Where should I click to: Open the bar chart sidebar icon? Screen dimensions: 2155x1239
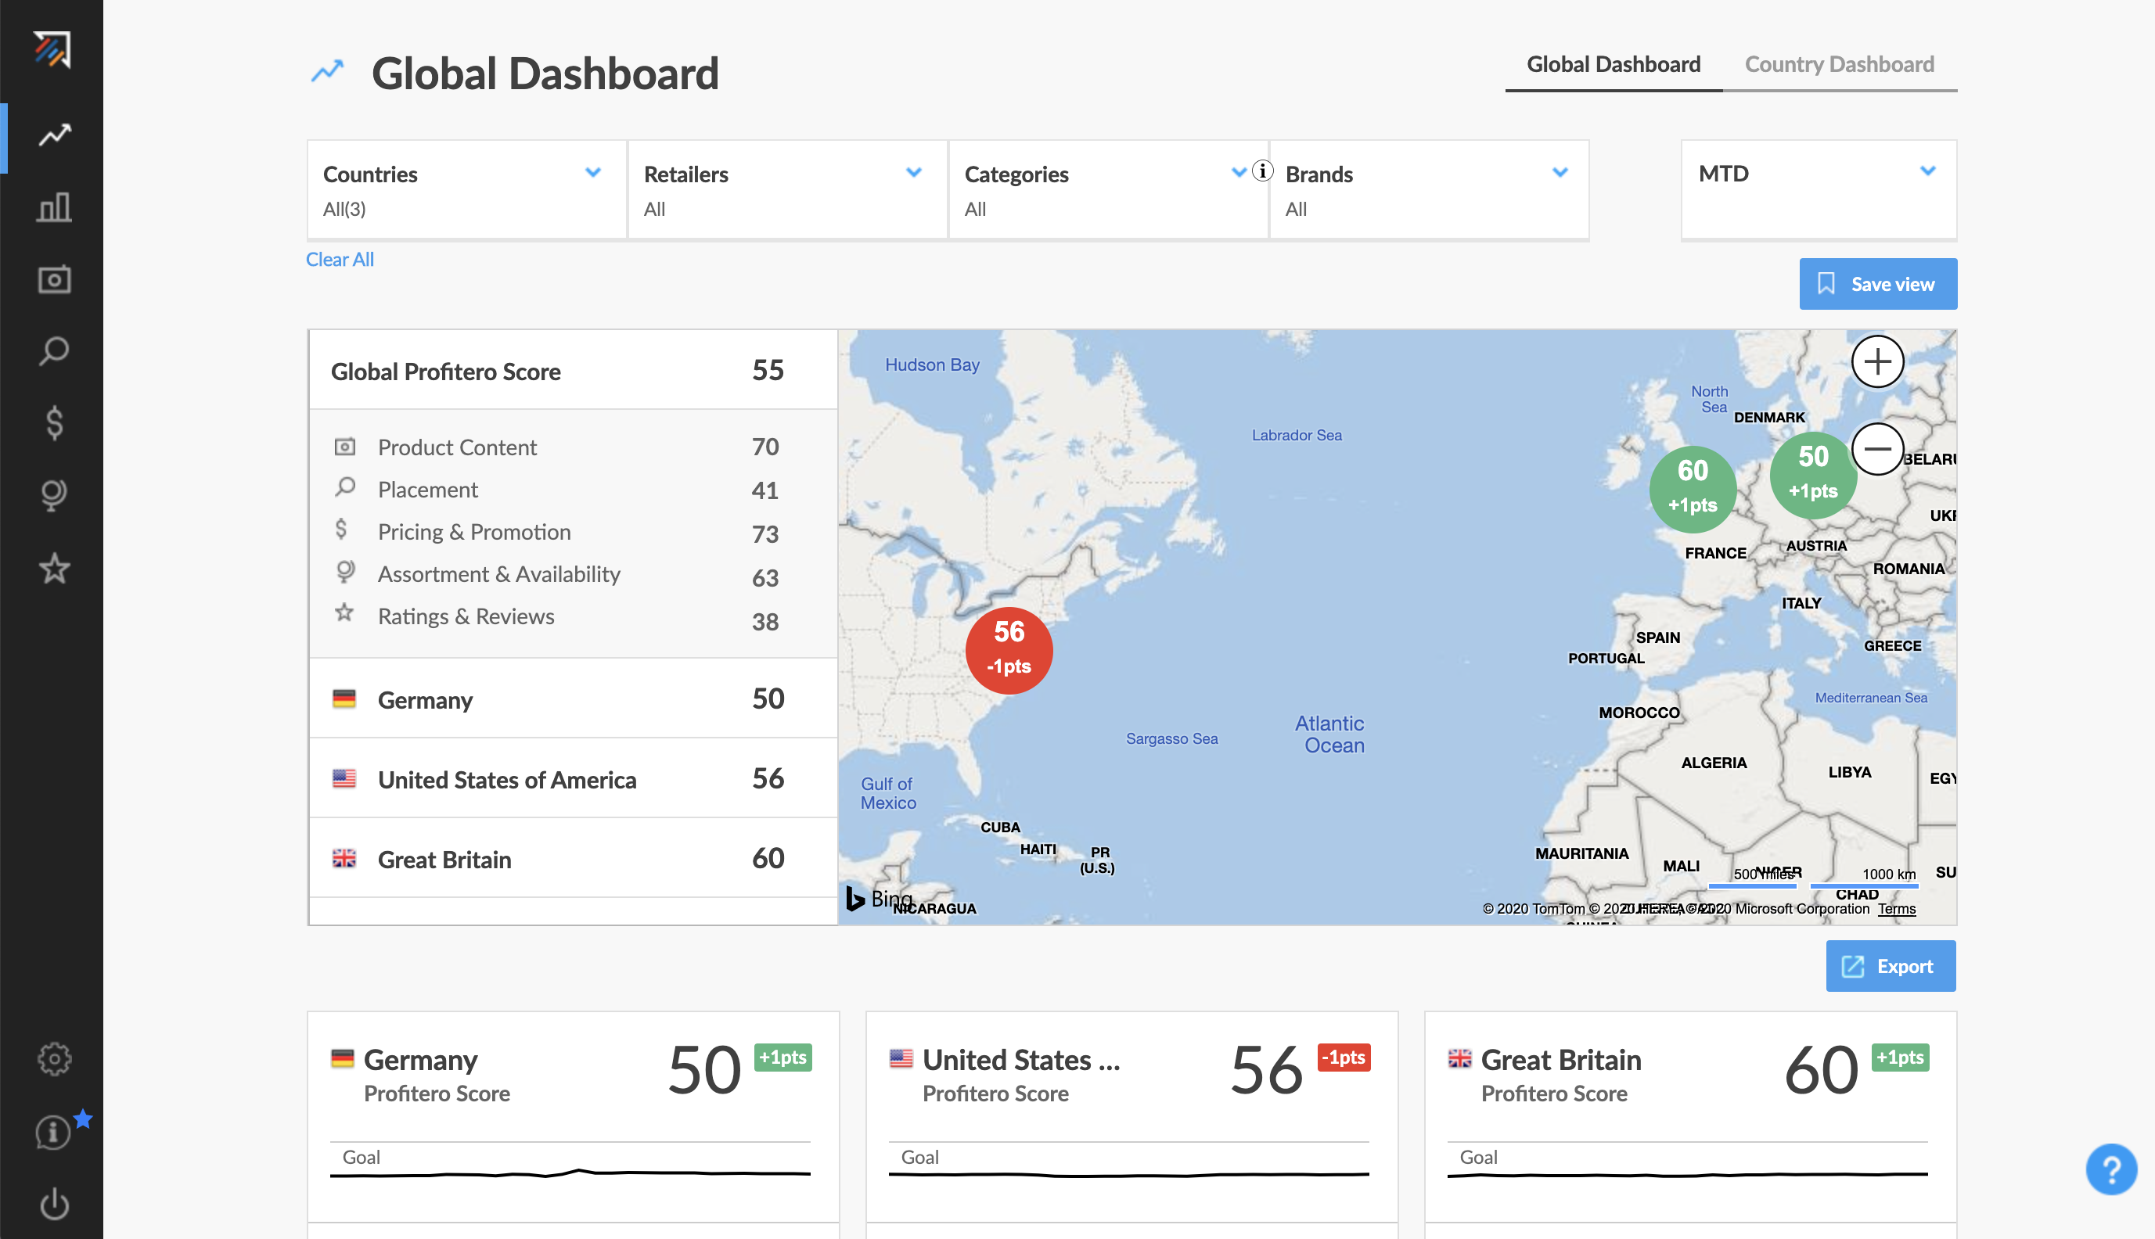pos(54,206)
